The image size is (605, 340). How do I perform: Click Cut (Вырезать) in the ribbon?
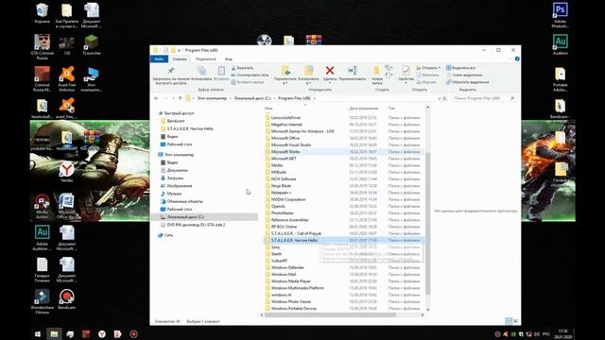point(242,68)
